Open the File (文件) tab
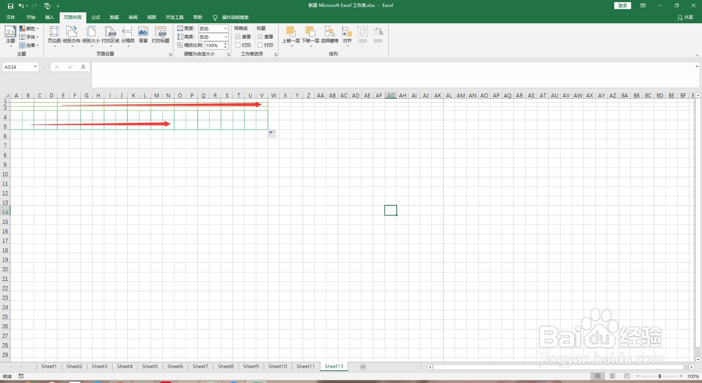The image size is (702, 383). tap(11, 18)
